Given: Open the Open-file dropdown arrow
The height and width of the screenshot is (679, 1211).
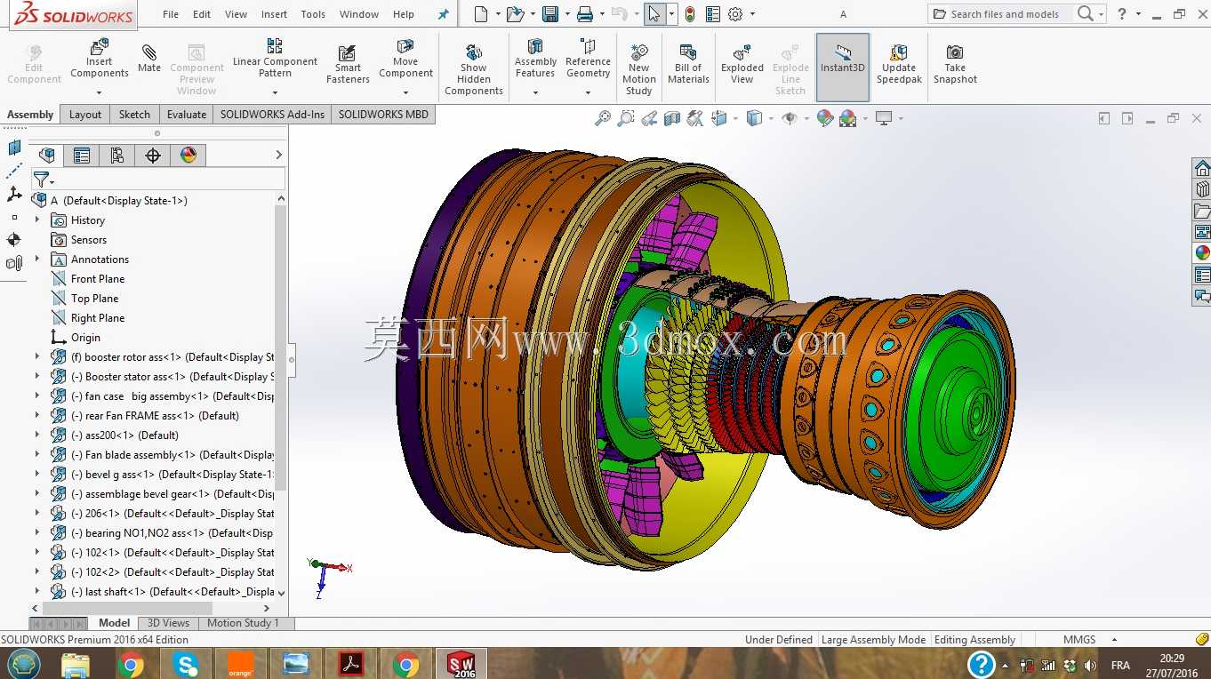Looking at the screenshot, I should [532, 14].
